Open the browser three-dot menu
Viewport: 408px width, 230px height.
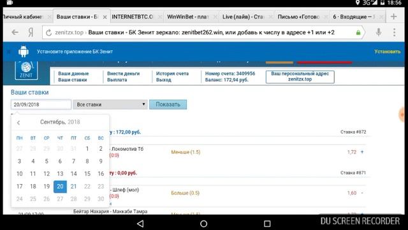395,33
